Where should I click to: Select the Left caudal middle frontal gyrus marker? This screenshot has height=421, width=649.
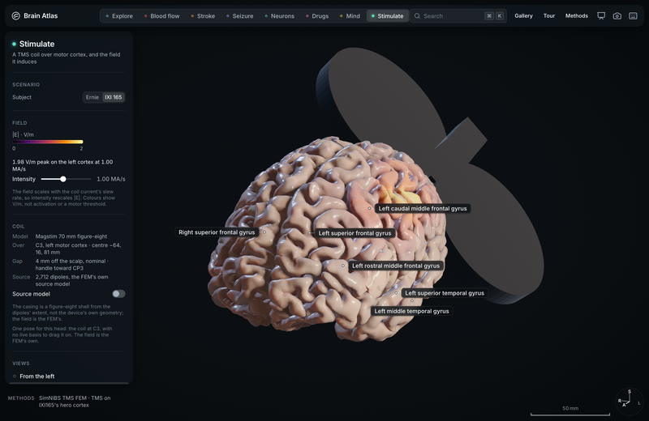pos(370,208)
